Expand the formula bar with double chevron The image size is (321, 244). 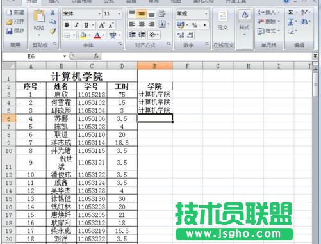(315, 56)
